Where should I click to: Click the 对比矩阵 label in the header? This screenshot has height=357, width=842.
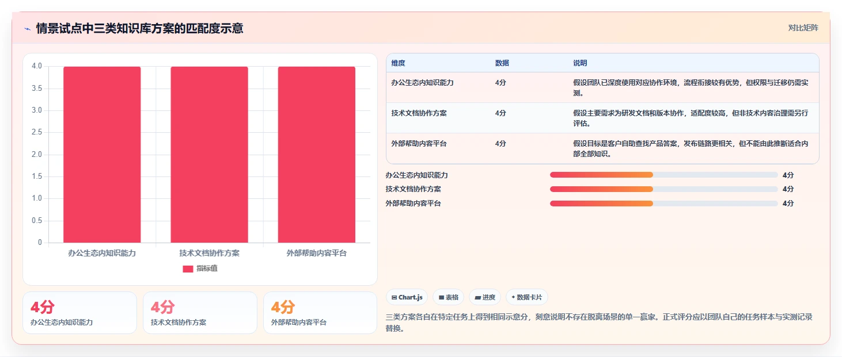pos(803,28)
